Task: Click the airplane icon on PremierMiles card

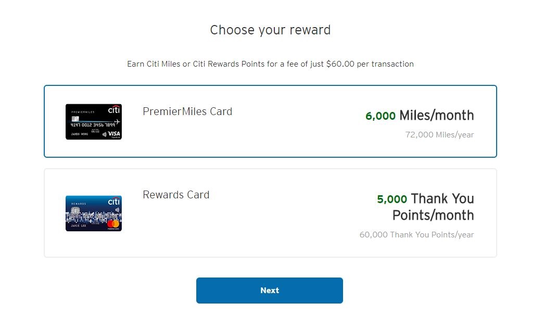Action: 117,122
